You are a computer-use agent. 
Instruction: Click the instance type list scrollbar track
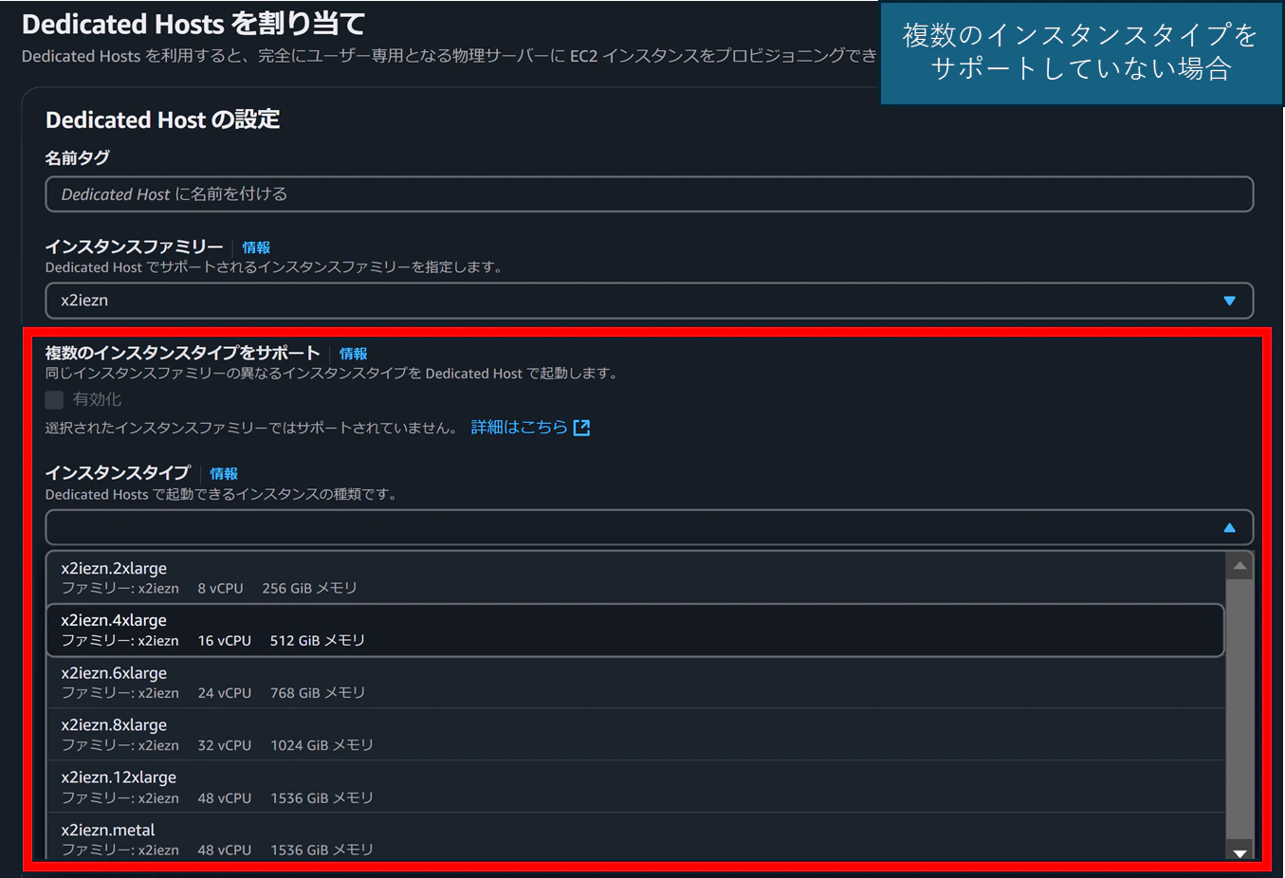point(1239,709)
